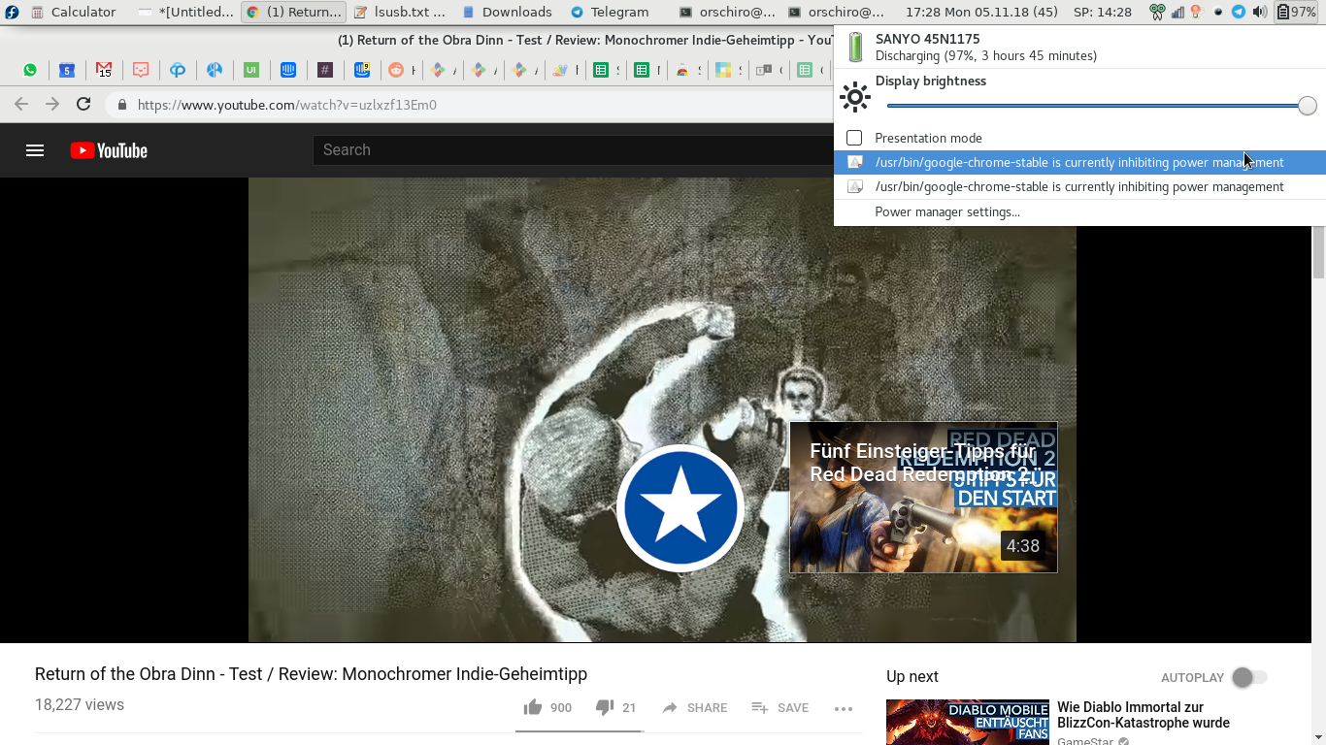Dislike the video with thumbs down
The image size is (1326, 745).
coord(604,707)
